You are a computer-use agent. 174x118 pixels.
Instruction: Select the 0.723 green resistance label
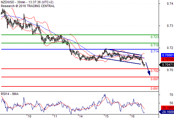(155, 37)
